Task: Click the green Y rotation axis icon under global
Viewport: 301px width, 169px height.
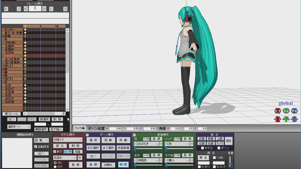Action: click(286, 111)
